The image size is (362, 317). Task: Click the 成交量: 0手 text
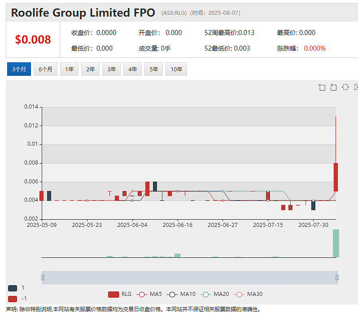point(155,48)
